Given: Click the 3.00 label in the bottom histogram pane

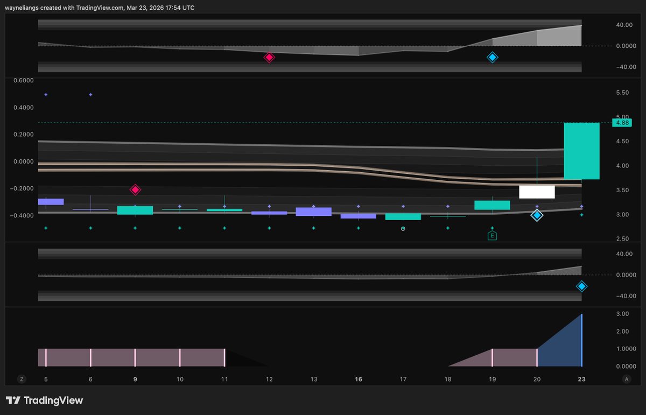Looking at the screenshot, I should pos(622,314).
